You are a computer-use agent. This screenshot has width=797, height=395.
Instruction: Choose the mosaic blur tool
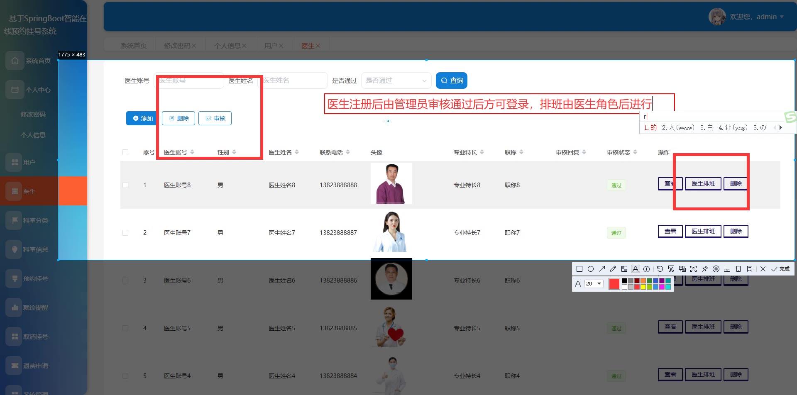[624, 269]
